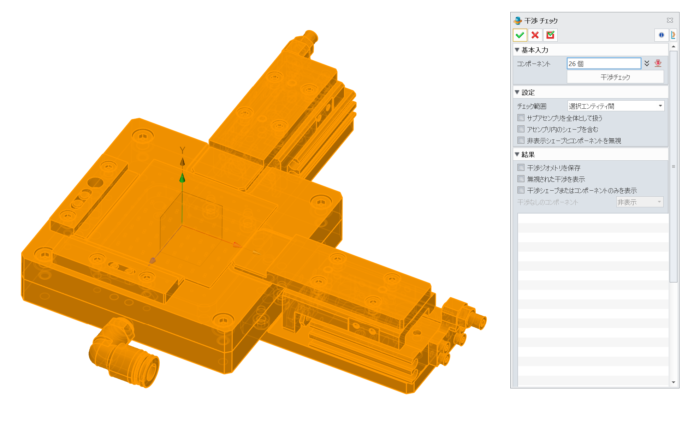This screenshot has height=423, width=688.
Task: Click the apply checkbox icon beside cancel
Action: pyautogui.click(x=550, y=35)
